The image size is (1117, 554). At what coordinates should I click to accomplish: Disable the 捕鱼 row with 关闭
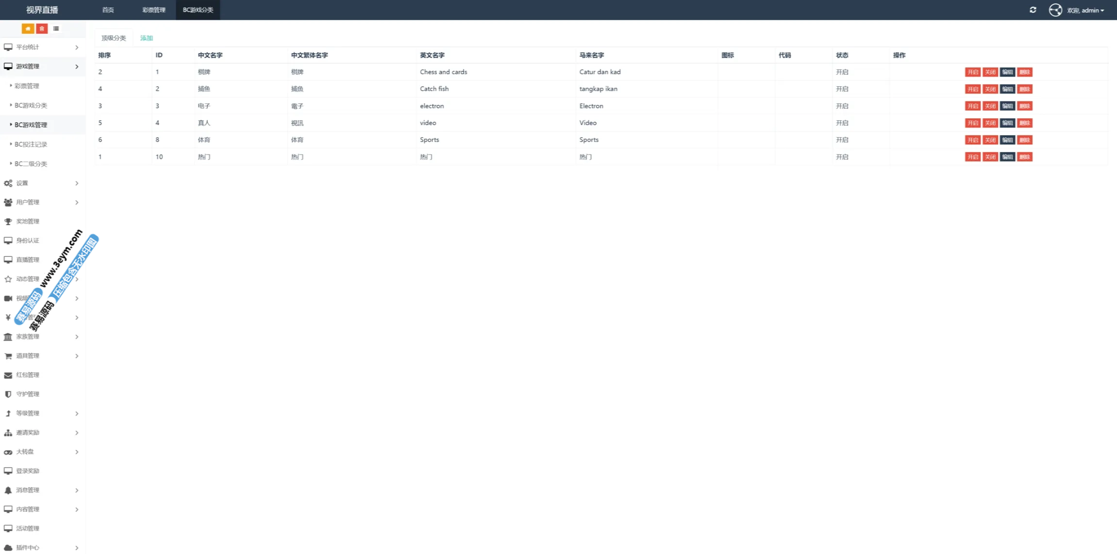click(990, 89)
